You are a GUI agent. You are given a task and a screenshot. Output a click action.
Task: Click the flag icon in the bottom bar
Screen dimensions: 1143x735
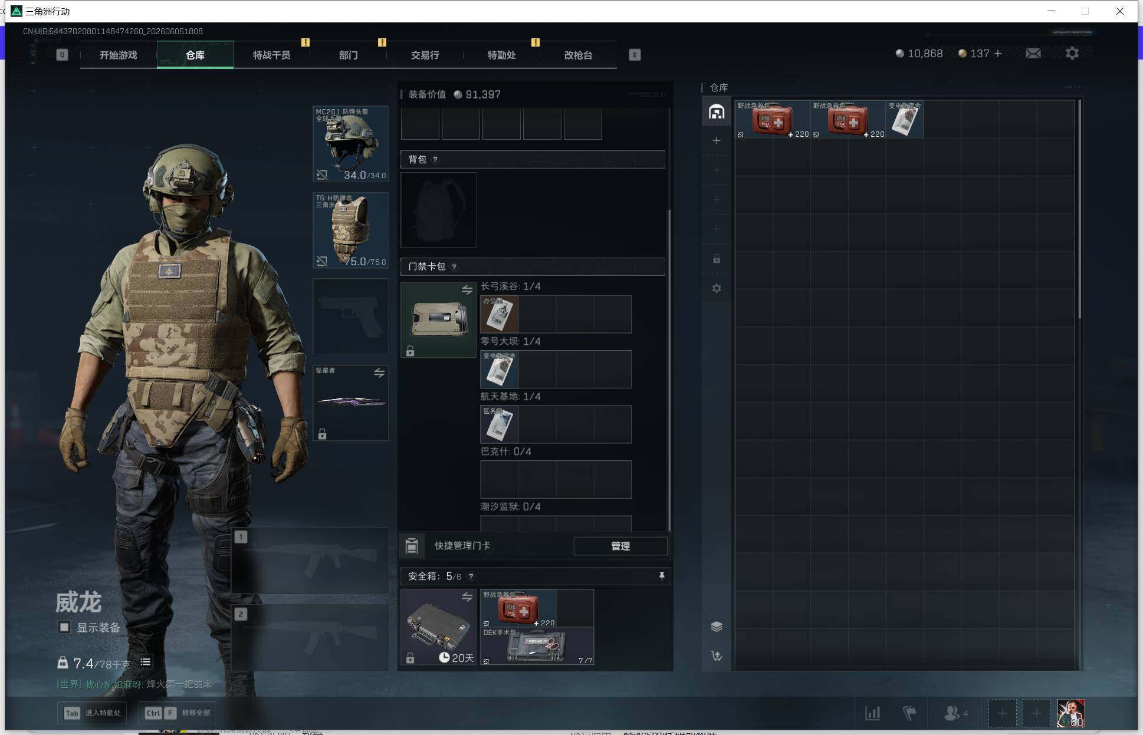(x=909, y=713)
